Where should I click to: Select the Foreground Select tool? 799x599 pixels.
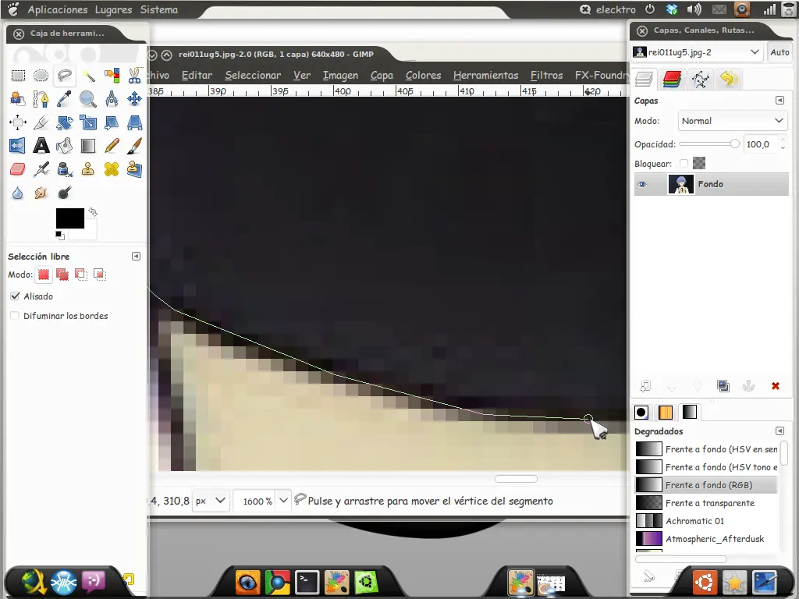pos(18,99)
